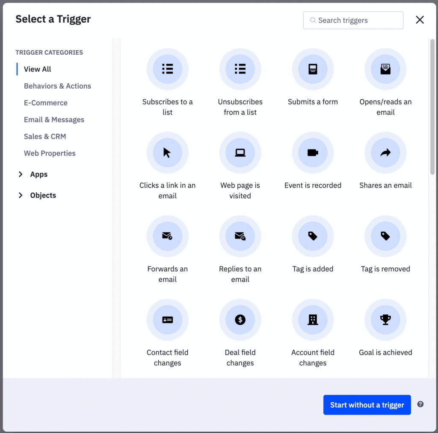Viewport: 438px width, 433px height.
Task: Click inside the Search triggers field
Action: coord(353,20)
